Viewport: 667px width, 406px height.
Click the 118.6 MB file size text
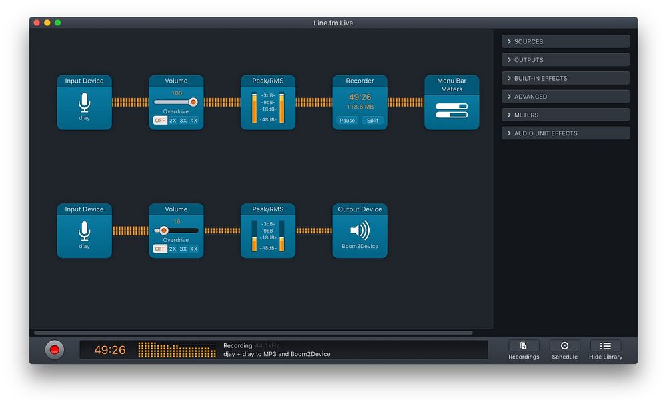[360, 107]
